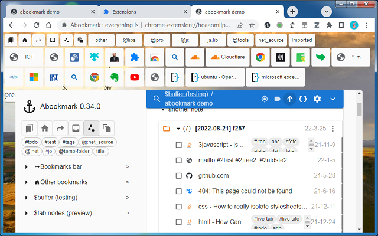
Task: Click the tag label icon in blue header
Action: [x=277, y=99]
